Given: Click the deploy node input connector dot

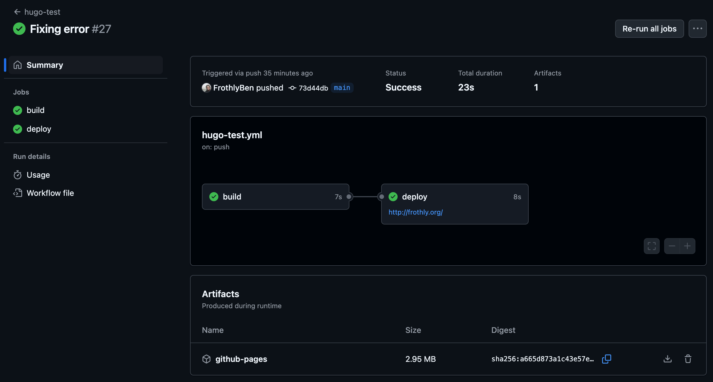Looking at the screenshot, I should (382, 197).
